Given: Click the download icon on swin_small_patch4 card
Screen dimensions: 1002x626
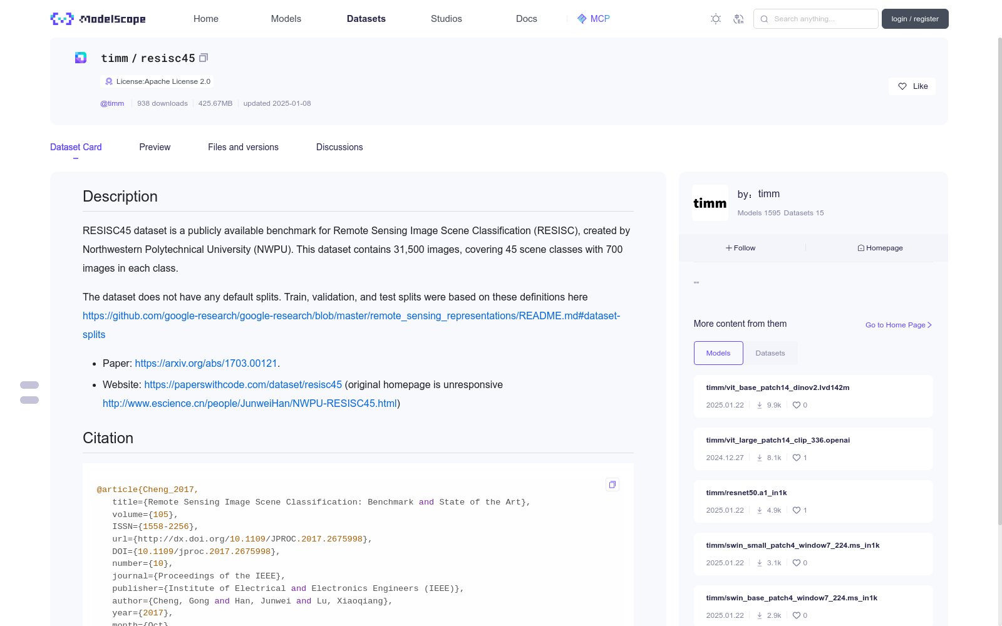Looking at the screenshot, I should tap(760, 563).
